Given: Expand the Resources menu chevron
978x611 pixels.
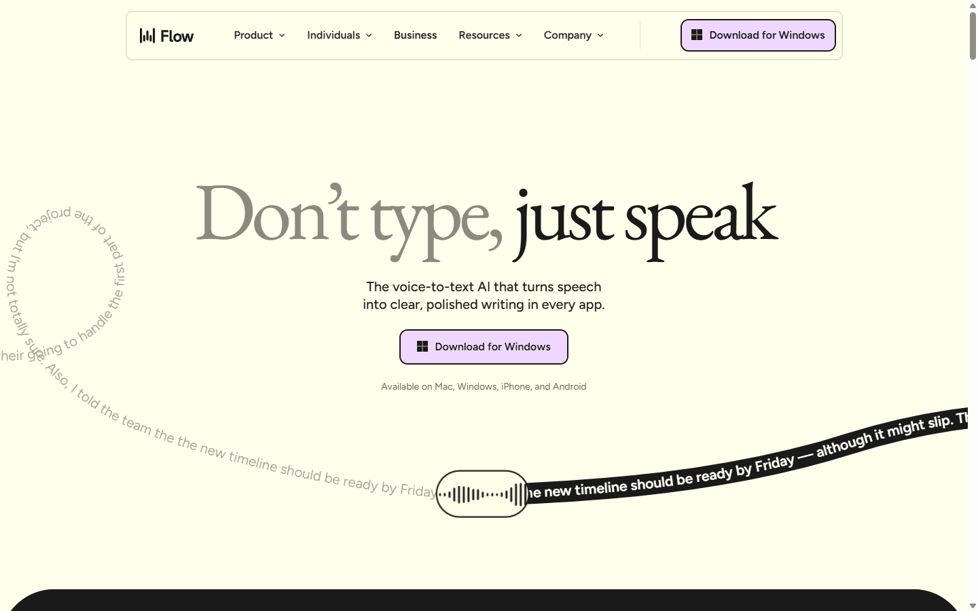Looking at the screenshot, I should point(519,35).
